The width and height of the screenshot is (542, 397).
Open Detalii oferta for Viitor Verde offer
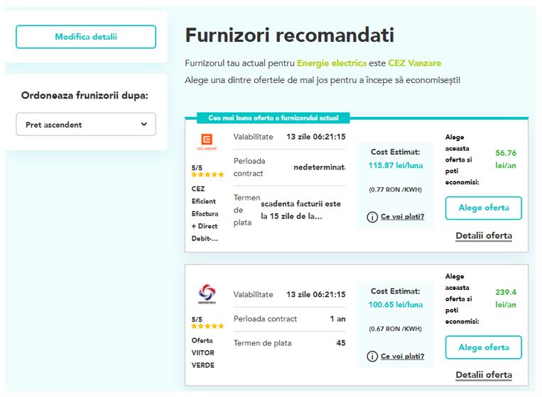point(483,375)
